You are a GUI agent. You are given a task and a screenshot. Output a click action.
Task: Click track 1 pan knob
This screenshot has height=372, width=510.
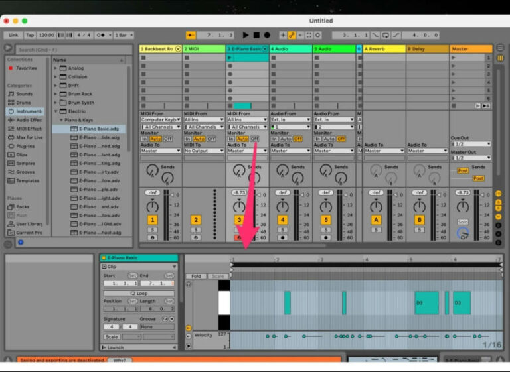(152, 206)
